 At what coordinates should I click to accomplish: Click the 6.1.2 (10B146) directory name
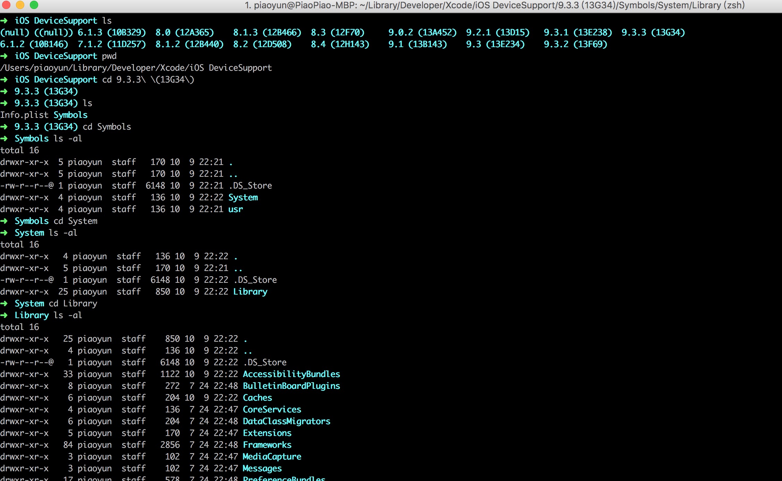coord(34,44)
